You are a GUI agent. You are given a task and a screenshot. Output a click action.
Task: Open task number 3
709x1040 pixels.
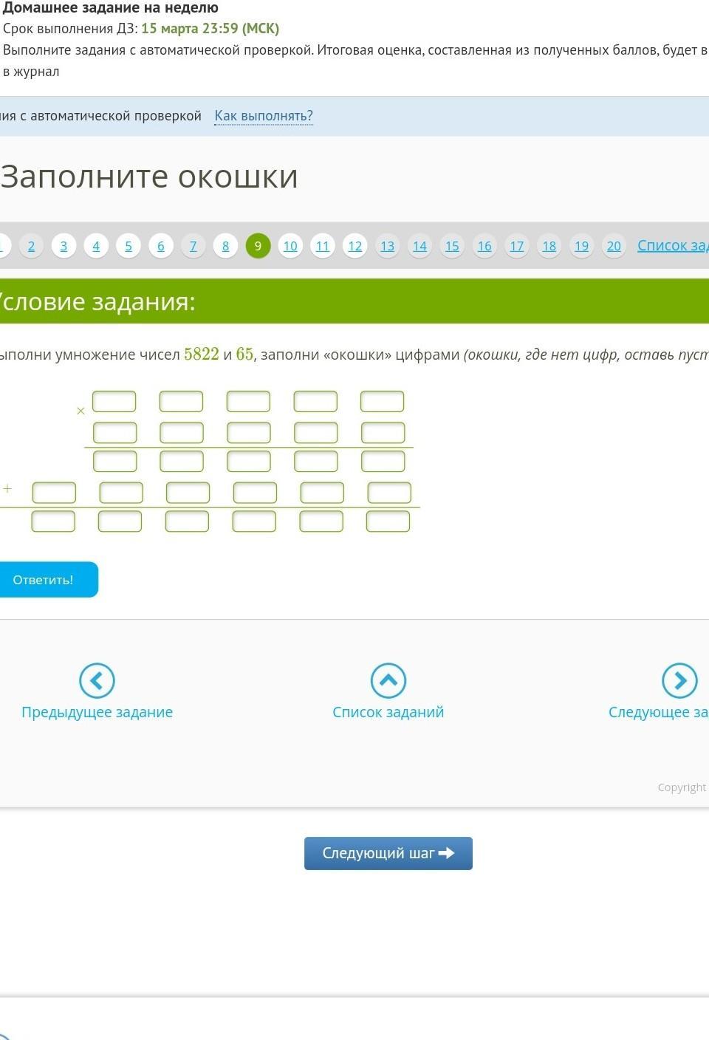tap(64, 246)
